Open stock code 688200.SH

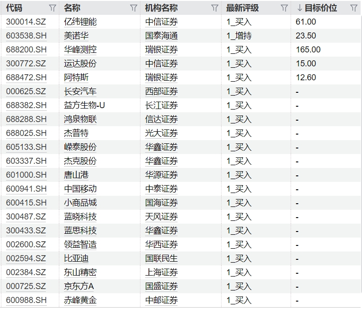click(x=26, y=50)
